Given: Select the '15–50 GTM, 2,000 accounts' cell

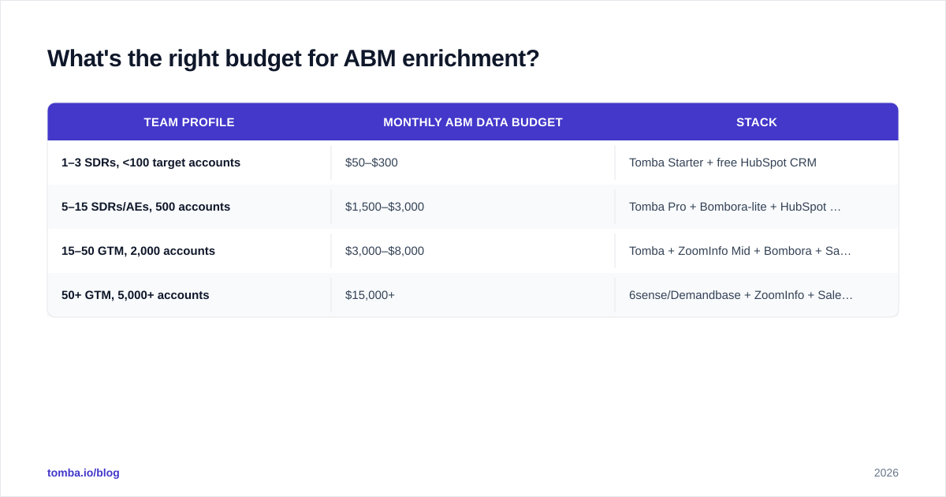Looking at the screenshot, I should [x=189, y=251].
